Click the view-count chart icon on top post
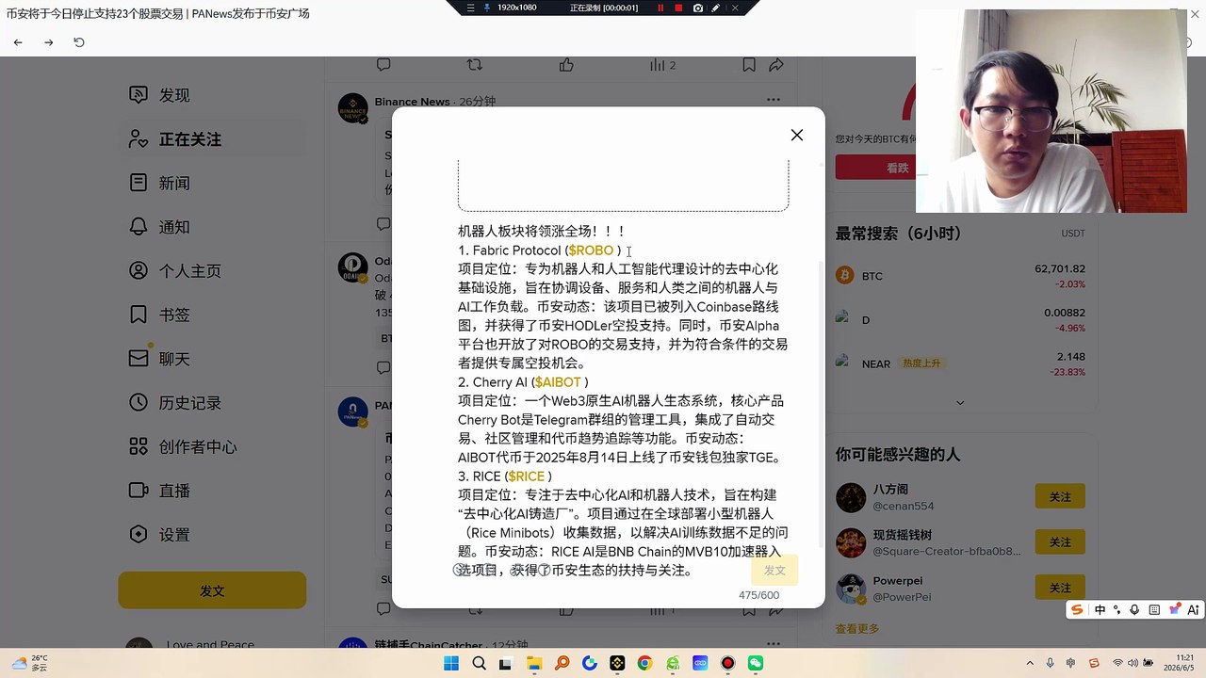This screenshot has height=678, width=1206. coord(657,65)
